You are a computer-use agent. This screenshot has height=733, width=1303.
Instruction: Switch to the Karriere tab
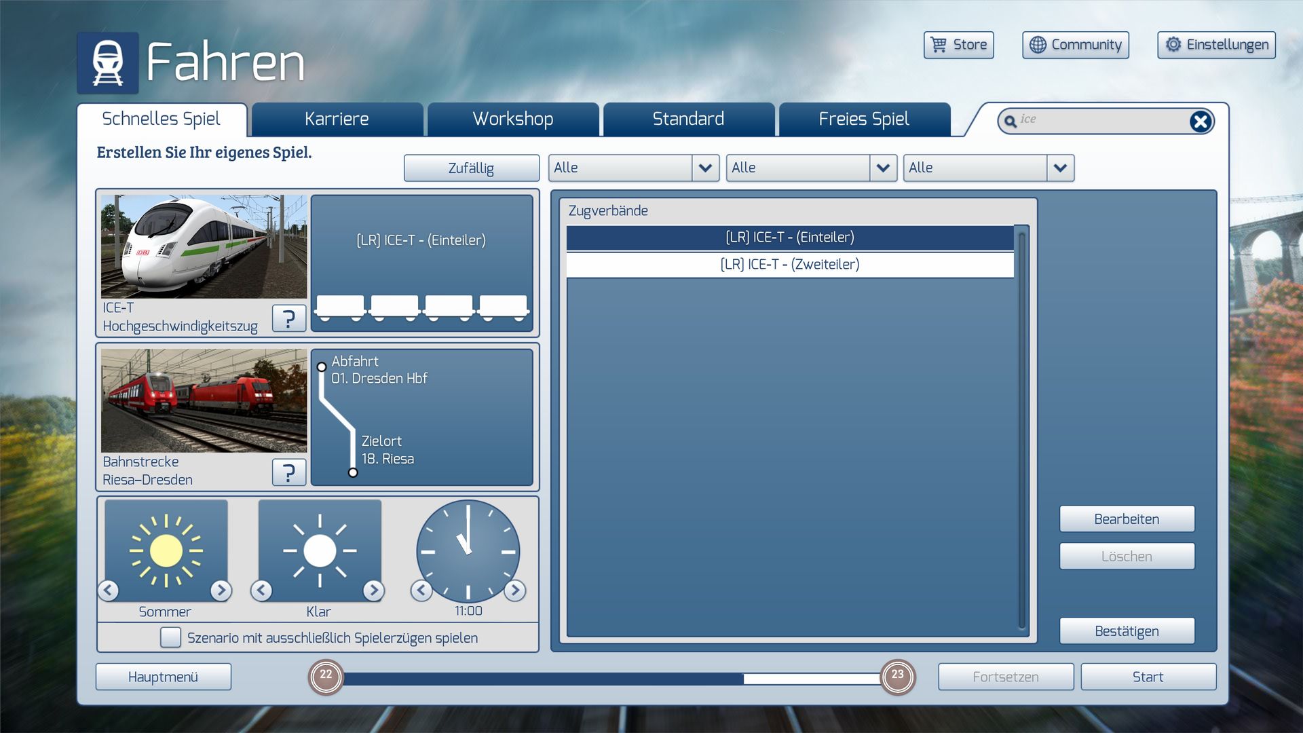pos(337,119)
